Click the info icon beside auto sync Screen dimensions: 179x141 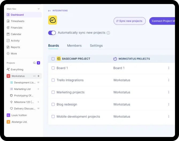pyautogui.click(x=108, y=33)
